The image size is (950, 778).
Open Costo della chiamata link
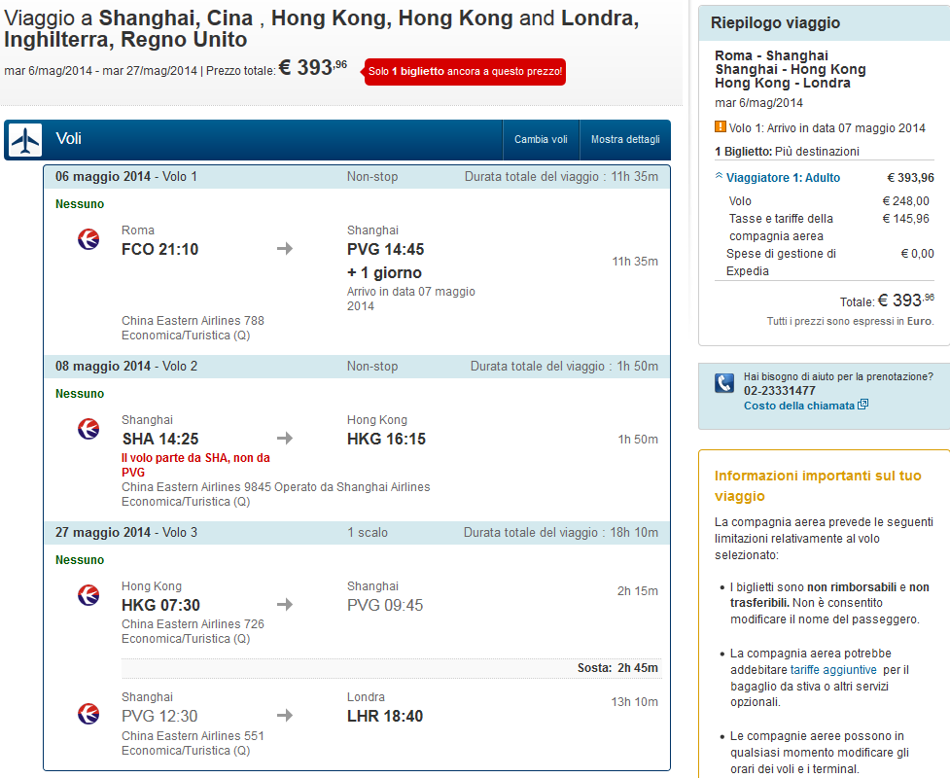(799, 406)
